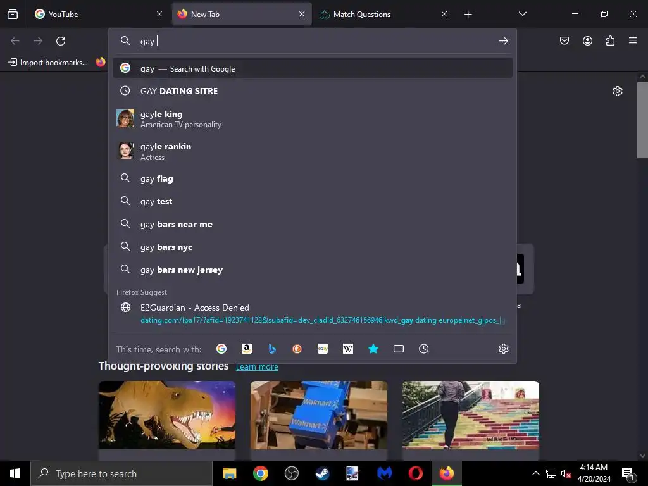Select 'gay — Search with Google' suggestion
Viewport: 648px width, 486px height.
pyautogui.click(x=313, y=68)
